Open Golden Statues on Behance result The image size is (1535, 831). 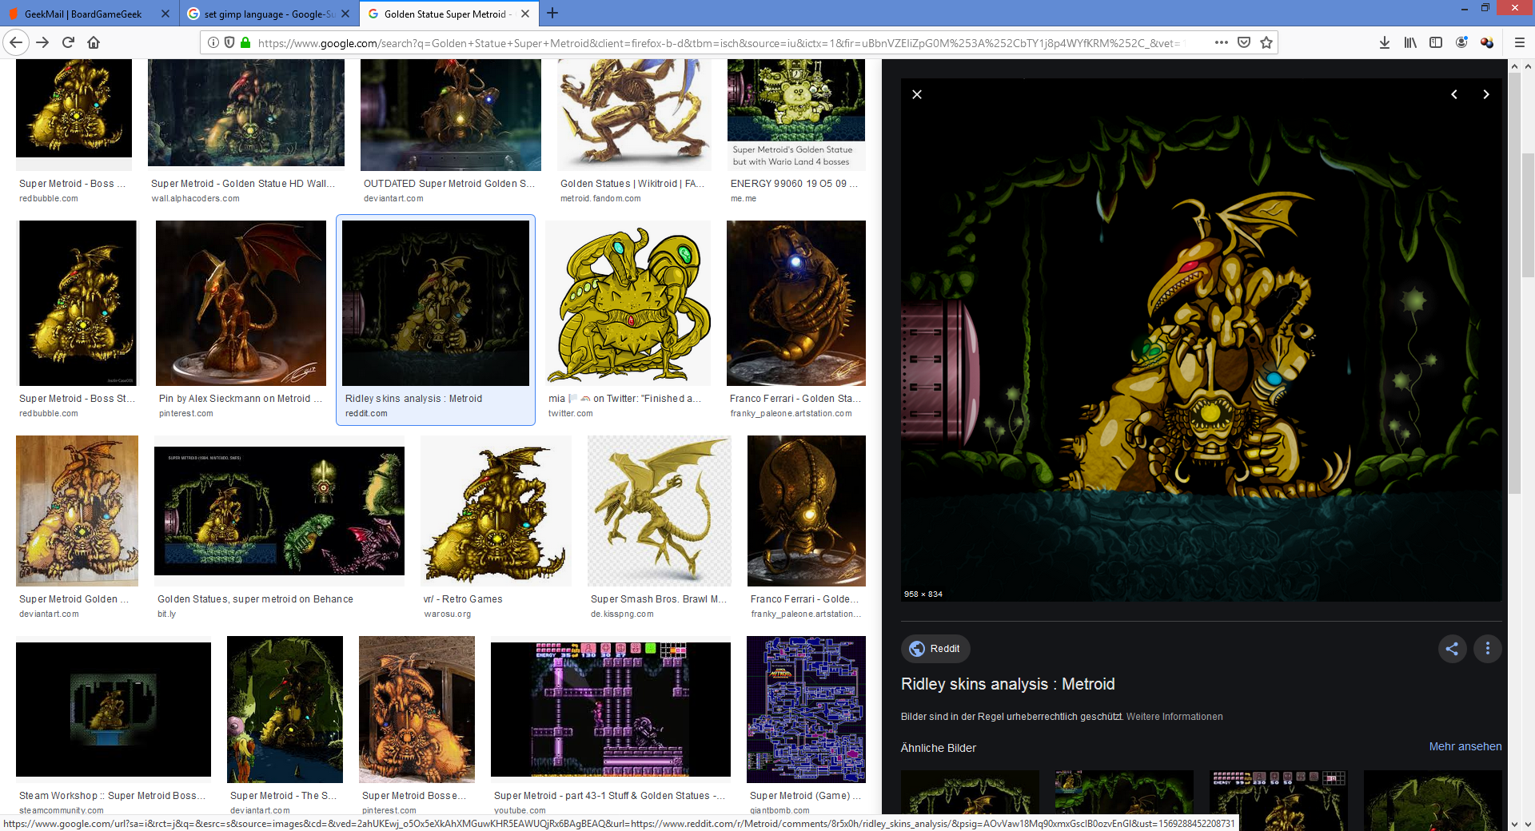(279, 511)
